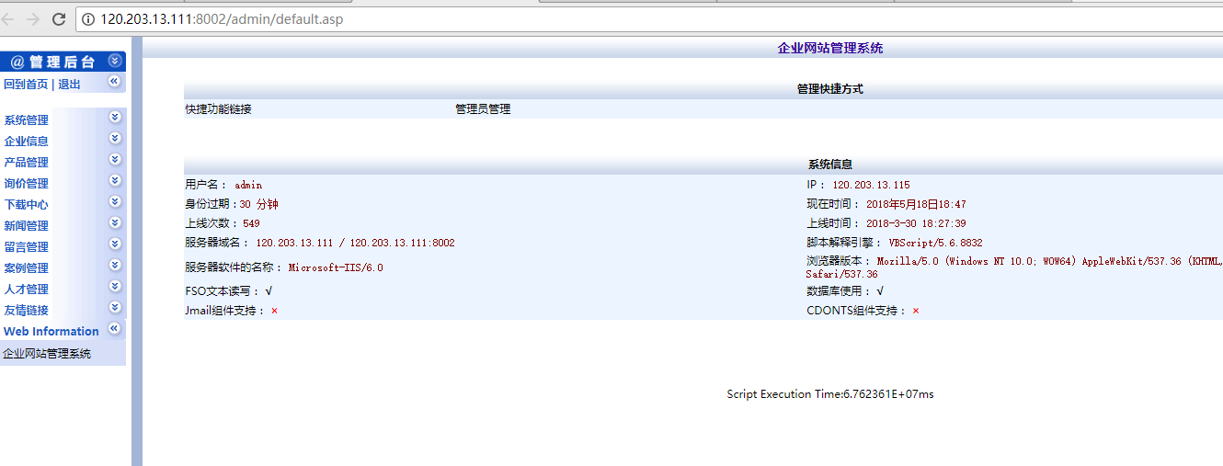
Task: Click the 快捷功能链接 label
Action: coord(218,109)
